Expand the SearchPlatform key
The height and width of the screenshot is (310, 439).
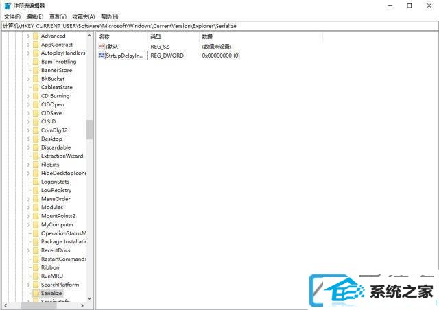pyautogui.click(x=28, y=285)
